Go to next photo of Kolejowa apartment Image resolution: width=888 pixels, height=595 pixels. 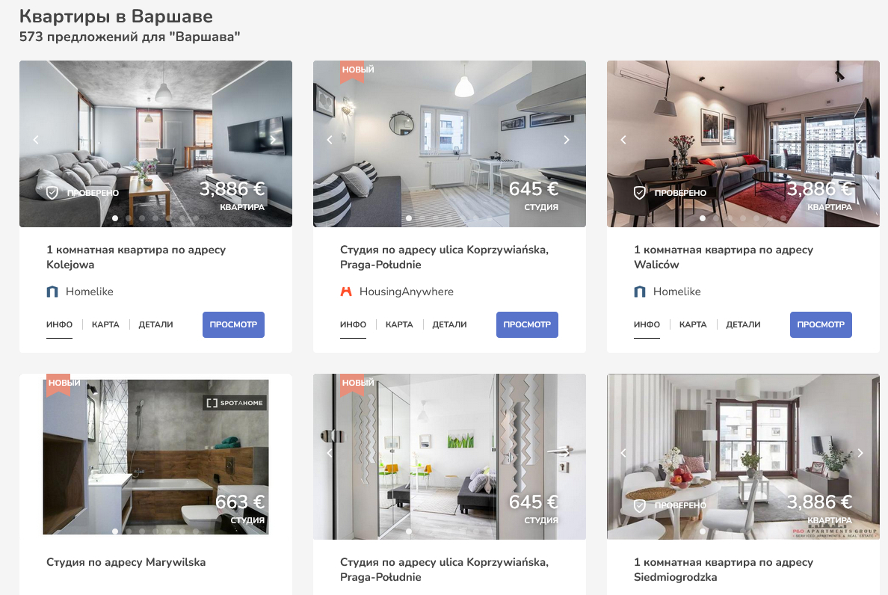(x=273, y=139)
